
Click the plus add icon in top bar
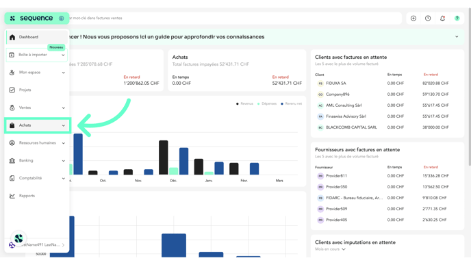point(413,18)
